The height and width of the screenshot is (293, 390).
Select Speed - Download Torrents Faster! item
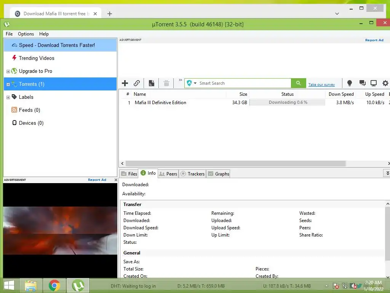click(60, 45)
